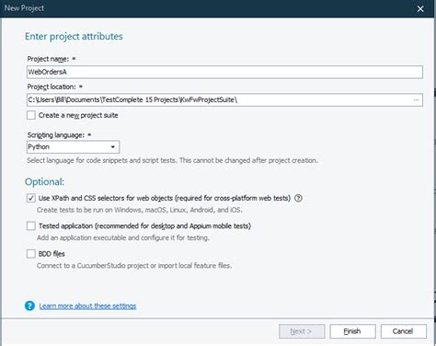The height and width of the screenshot is (346, 436).
Task: Open the browse ellipsis button for project location
Action: pos(416,100)
